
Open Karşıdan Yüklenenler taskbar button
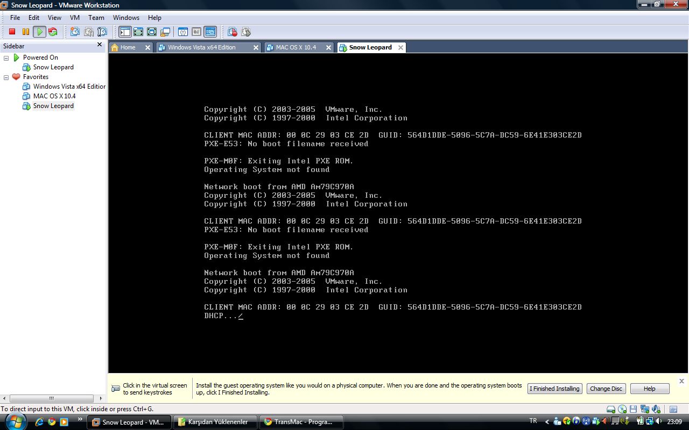point(215,422)
